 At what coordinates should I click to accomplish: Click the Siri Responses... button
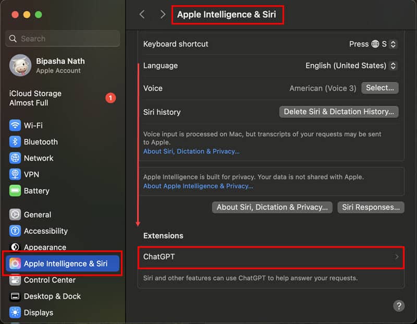point(371,207)
